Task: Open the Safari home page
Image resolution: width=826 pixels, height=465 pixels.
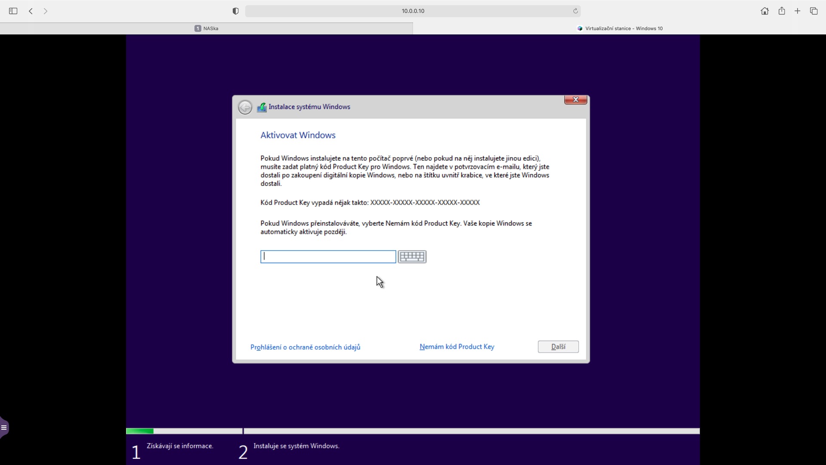Action: coord(764,11)
